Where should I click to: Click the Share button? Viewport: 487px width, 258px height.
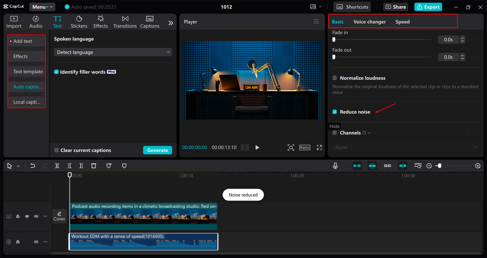(x=396, y=7)
